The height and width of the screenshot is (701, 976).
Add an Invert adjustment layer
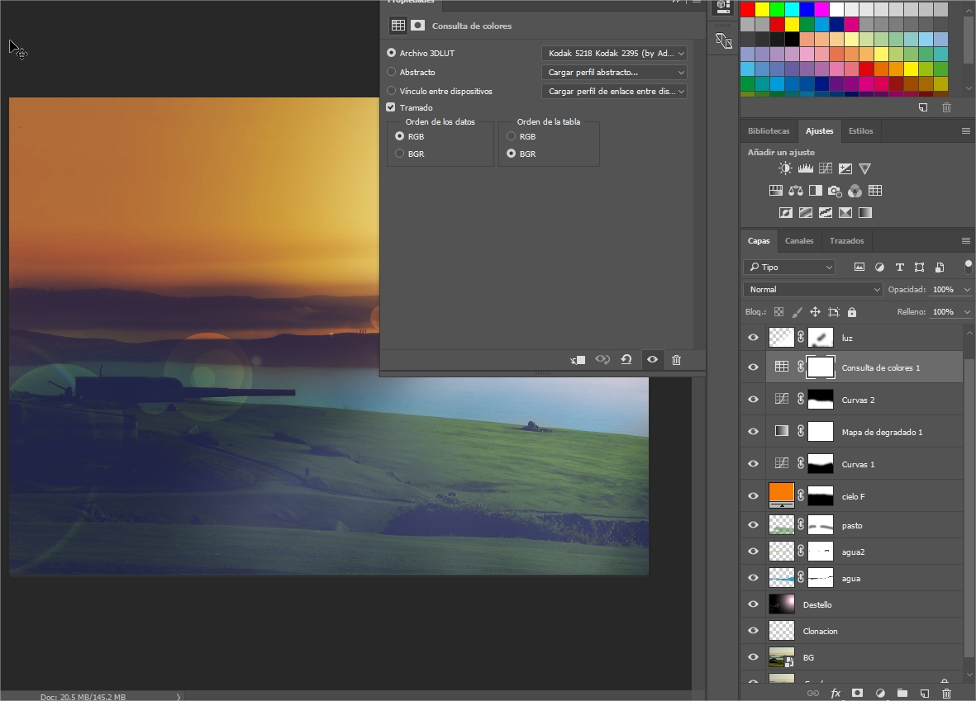(x=786, y=213)
